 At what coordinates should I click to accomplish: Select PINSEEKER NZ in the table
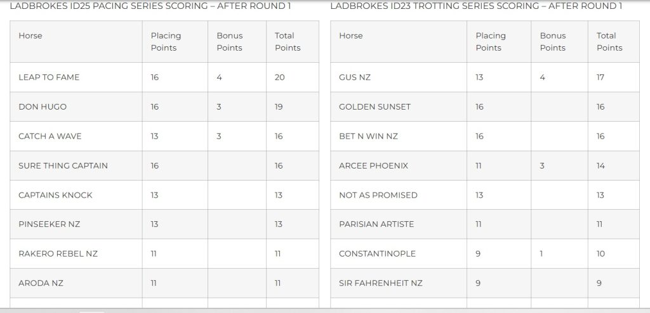coord(50,224)
